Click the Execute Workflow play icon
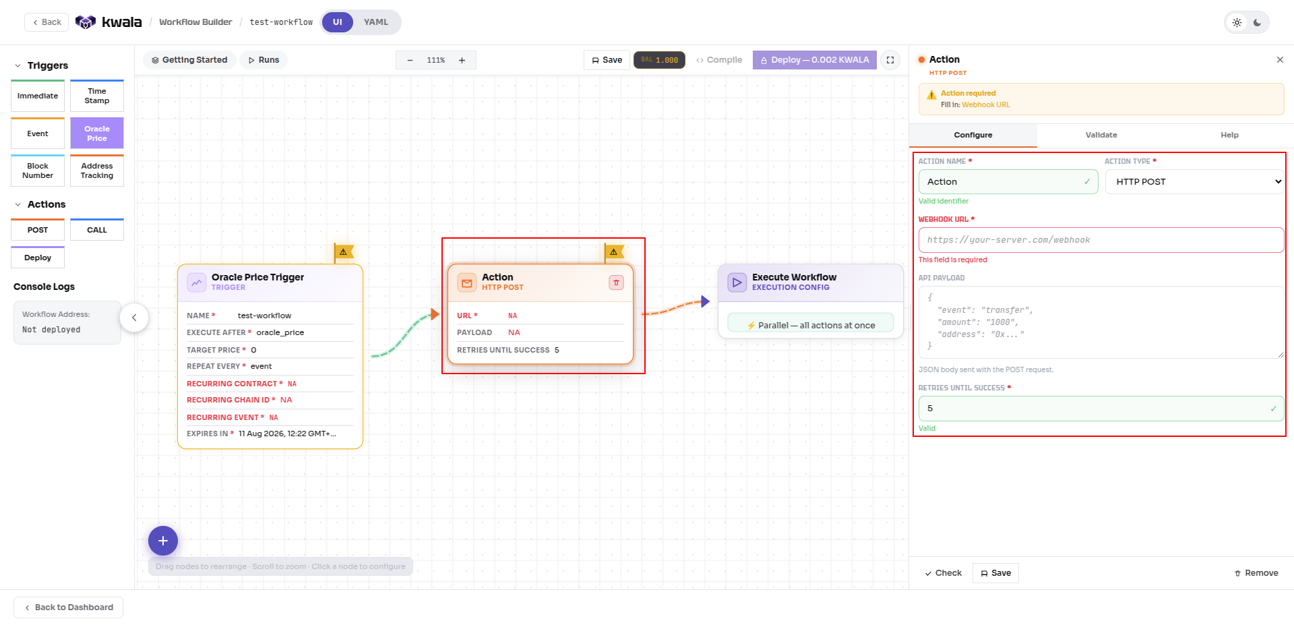 tap(737, 282)
